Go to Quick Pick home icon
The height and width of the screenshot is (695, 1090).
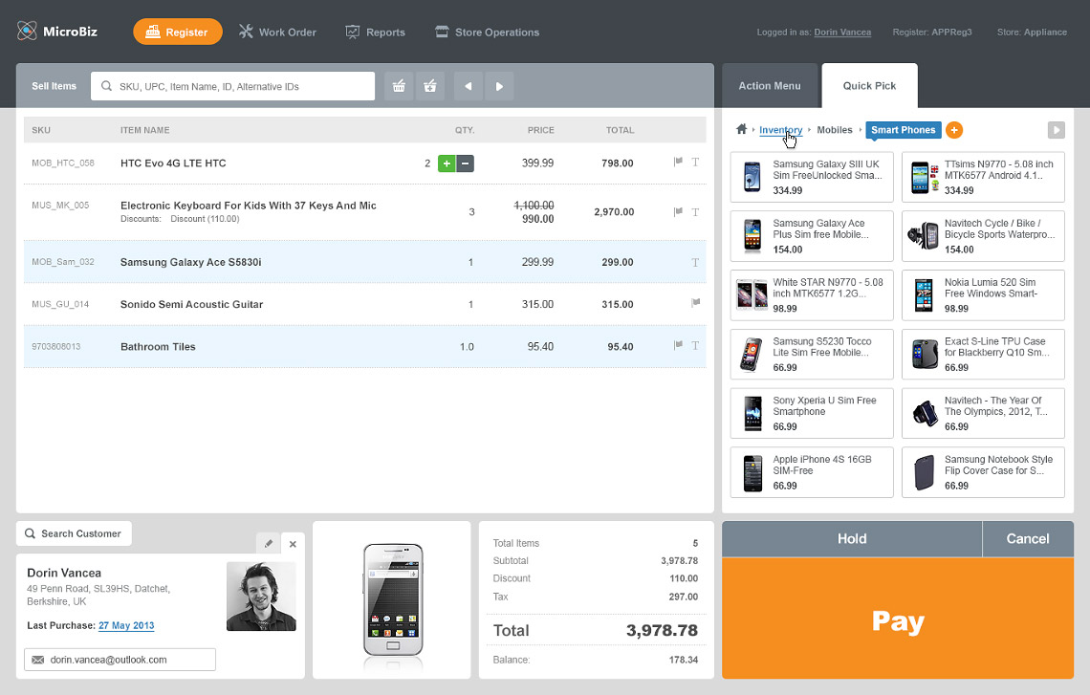click(741, 129)
